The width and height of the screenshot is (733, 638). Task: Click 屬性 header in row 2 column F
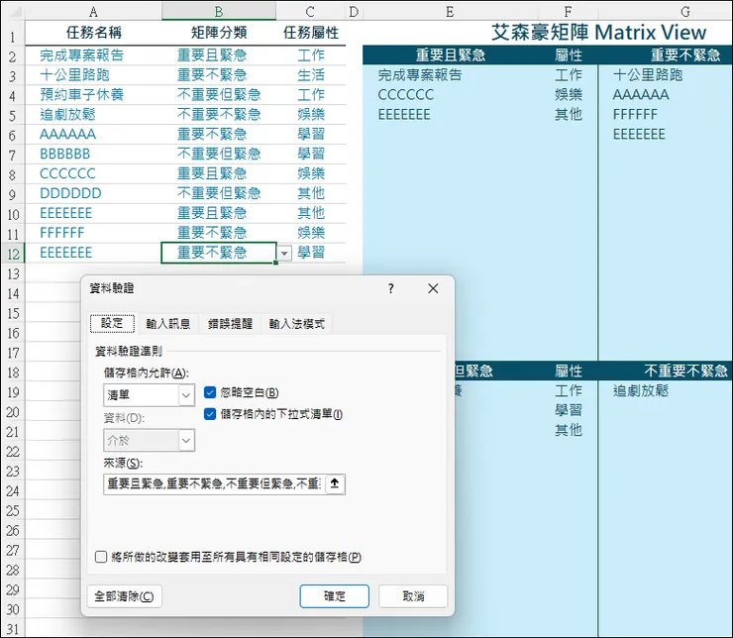tap(568, 55)
